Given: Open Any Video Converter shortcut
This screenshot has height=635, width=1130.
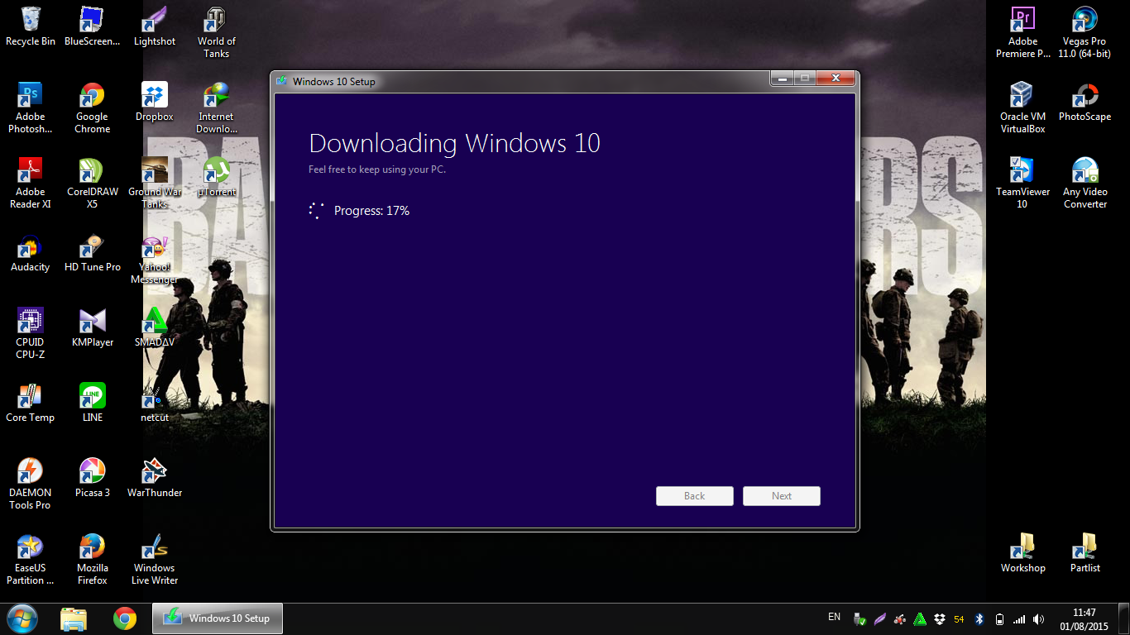Looking at the screenshot, I should (x=1085, y=183).
